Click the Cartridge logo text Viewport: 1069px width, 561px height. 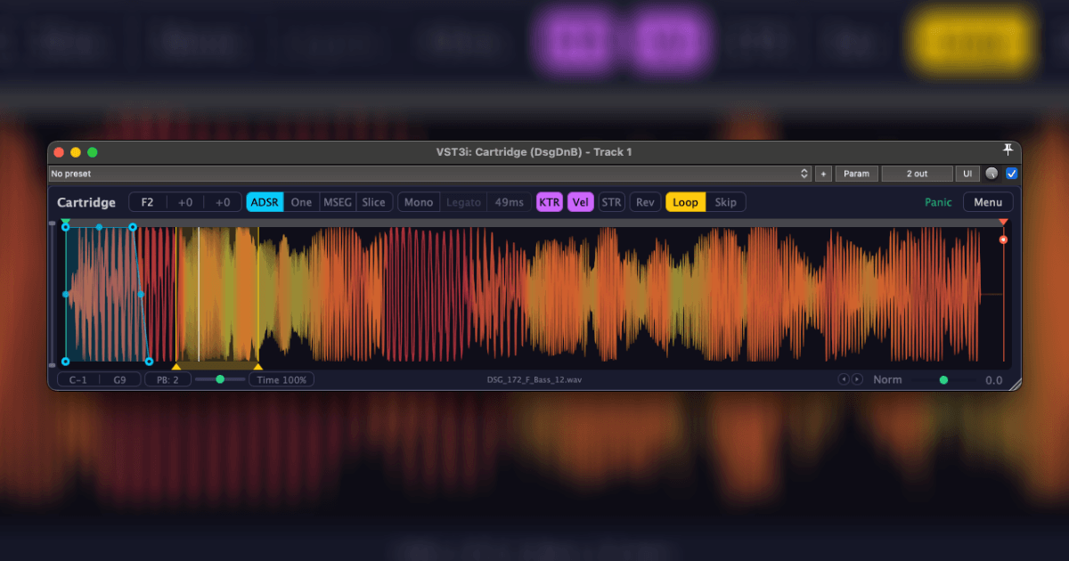click(86, 202)
